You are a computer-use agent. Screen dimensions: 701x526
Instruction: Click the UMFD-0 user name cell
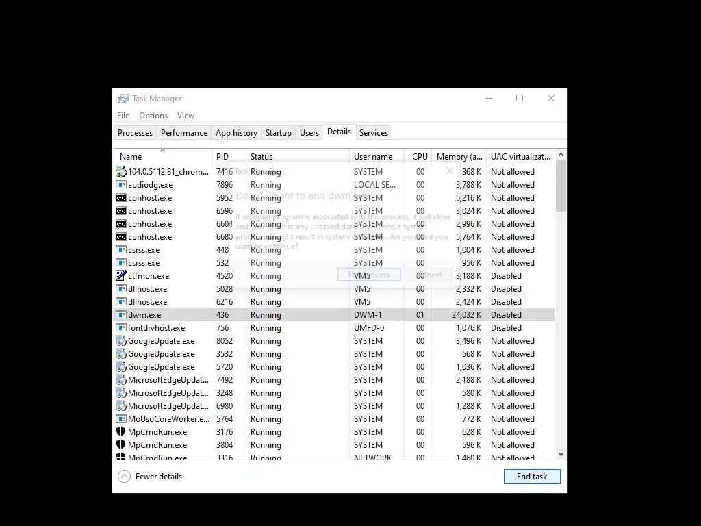point(369,328)
